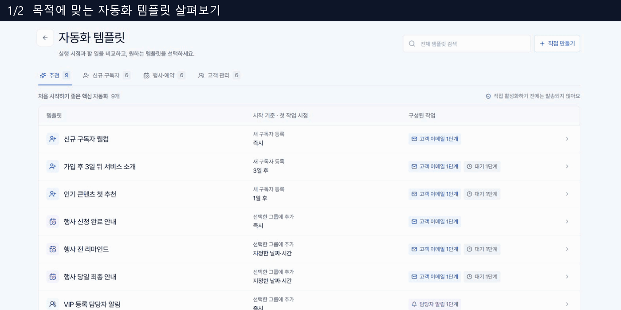Click the person-plus icon on 신규 구독자 tab

click(86, 75)
